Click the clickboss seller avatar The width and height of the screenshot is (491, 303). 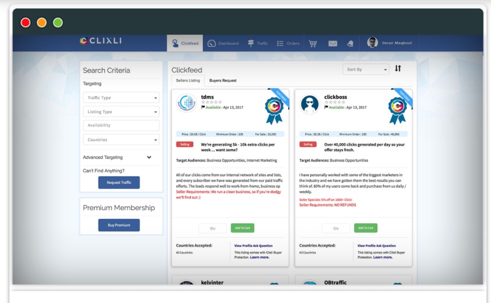click(x=310, y=103)
